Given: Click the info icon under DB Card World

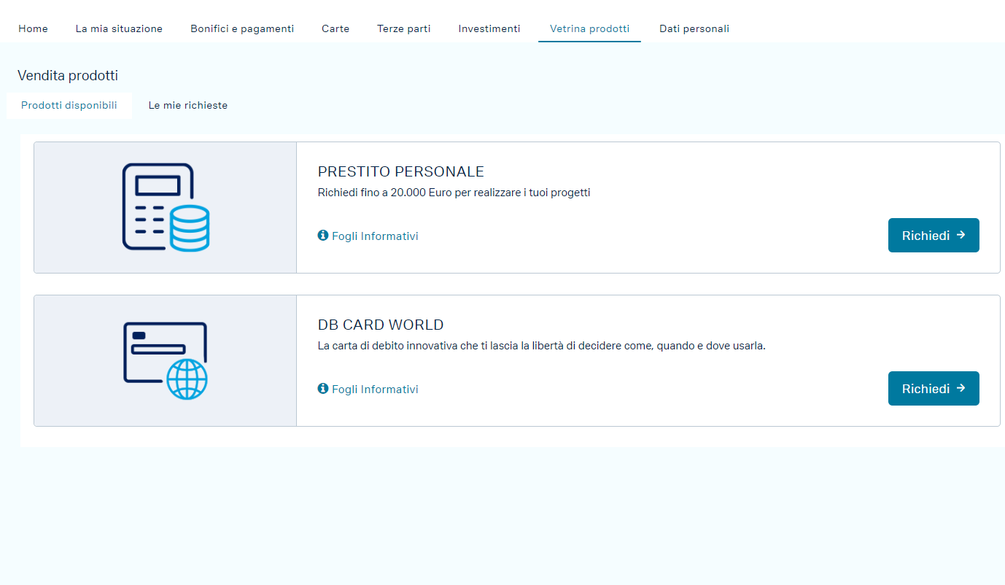Looking at the screenshot, I should click(x=323, y=389).
